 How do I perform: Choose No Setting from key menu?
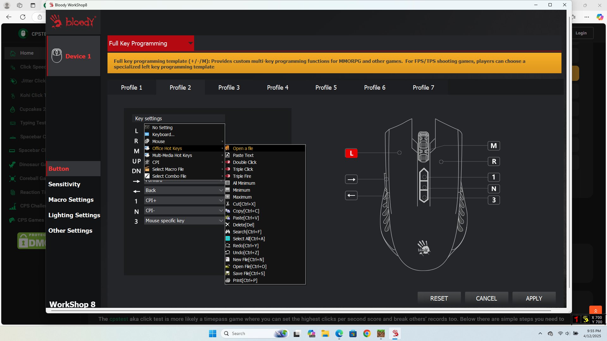coord(185,128)
